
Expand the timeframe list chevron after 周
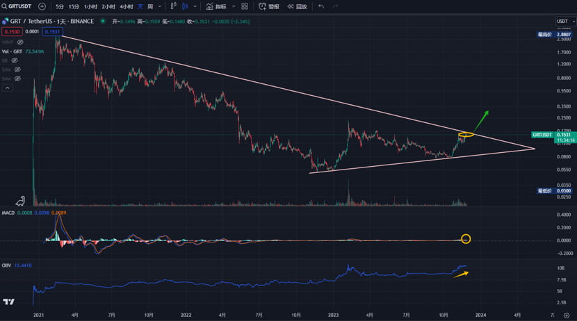pyautogui.click(x=159, y=7)
